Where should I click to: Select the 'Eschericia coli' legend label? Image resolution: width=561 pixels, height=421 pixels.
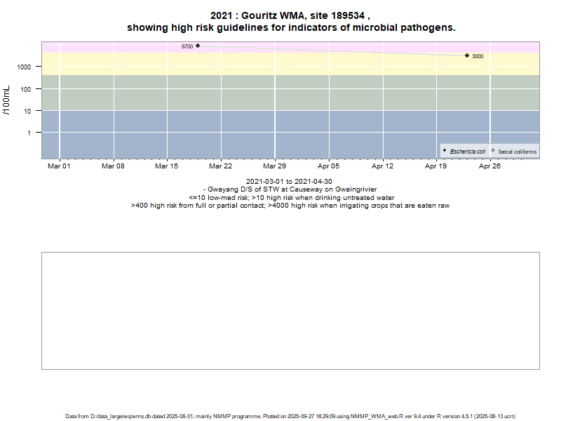pos(468,152)
